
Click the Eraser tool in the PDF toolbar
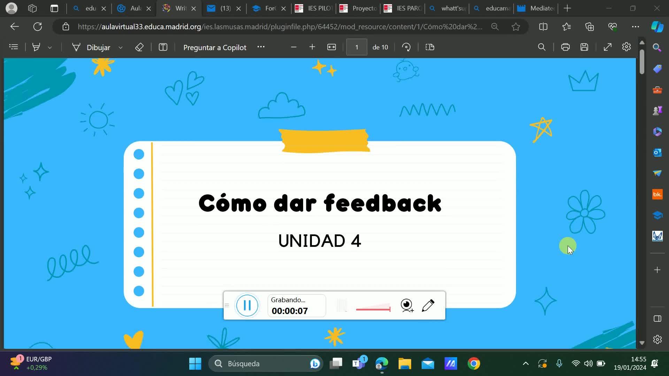[x=139, y=47]
